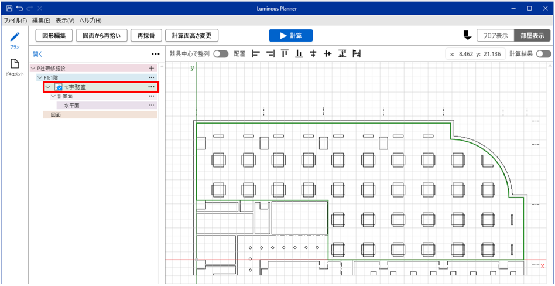The image size is (555, 286).
Task: Click the undo arrow in title bar
Action: pyautogui.click(x=19, y=9)
